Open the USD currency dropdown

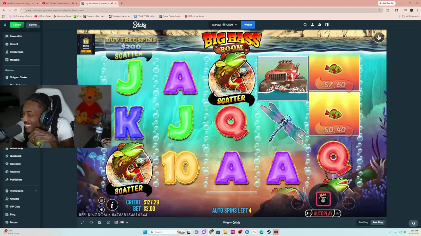tap(121, 222)
